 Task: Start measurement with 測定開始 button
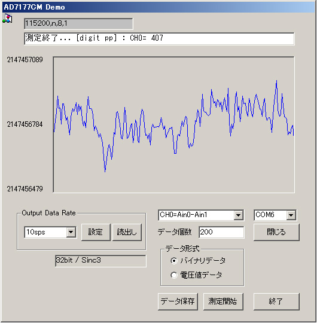click(x=223, y=301)
